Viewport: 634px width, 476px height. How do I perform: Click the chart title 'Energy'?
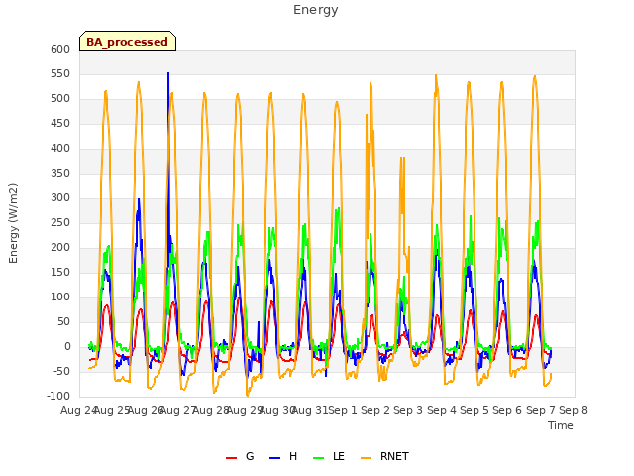(315, 10)
